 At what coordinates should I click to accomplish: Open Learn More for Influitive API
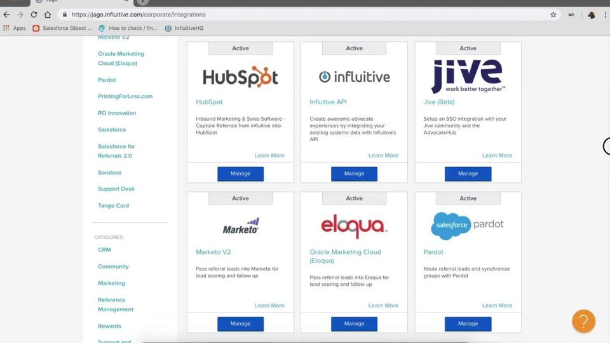pos(383,156)
